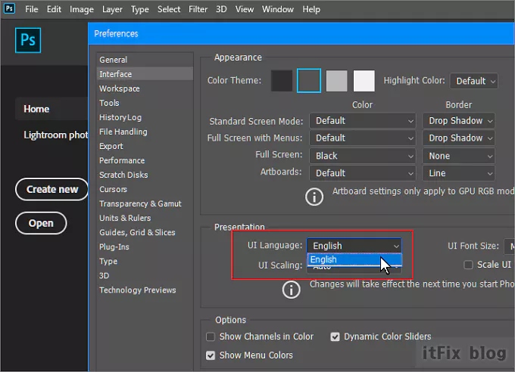
Task: Click the Presentation changes info icon
Action: (x=292, y=290)
